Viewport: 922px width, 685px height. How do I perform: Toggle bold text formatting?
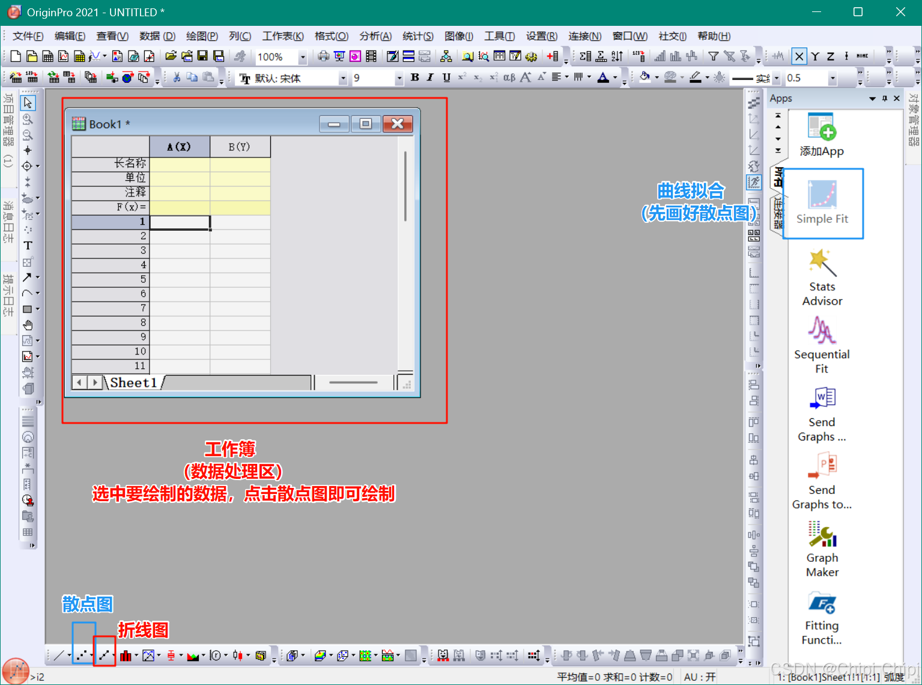414,78
